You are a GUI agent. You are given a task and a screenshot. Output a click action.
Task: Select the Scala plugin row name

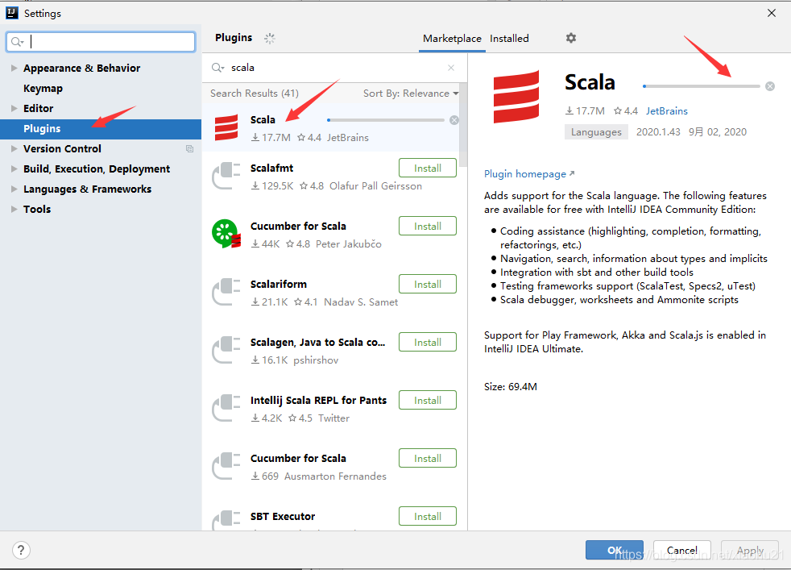click(263, 119)
